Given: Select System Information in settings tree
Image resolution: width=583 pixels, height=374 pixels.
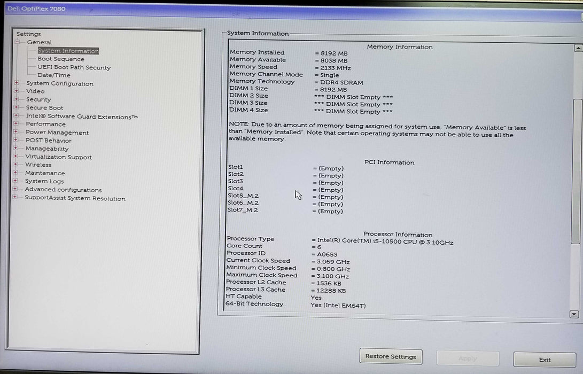Looking at the screenshot, I should [68, 51].
